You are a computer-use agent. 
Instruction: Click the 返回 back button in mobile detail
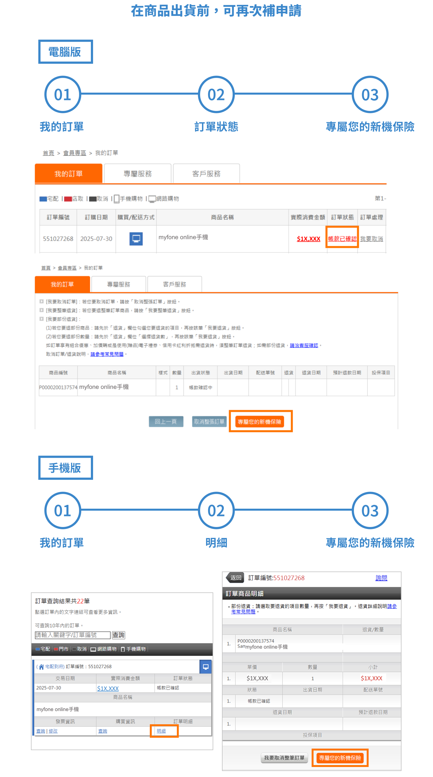pyautogui.click(x=235, y=578)
